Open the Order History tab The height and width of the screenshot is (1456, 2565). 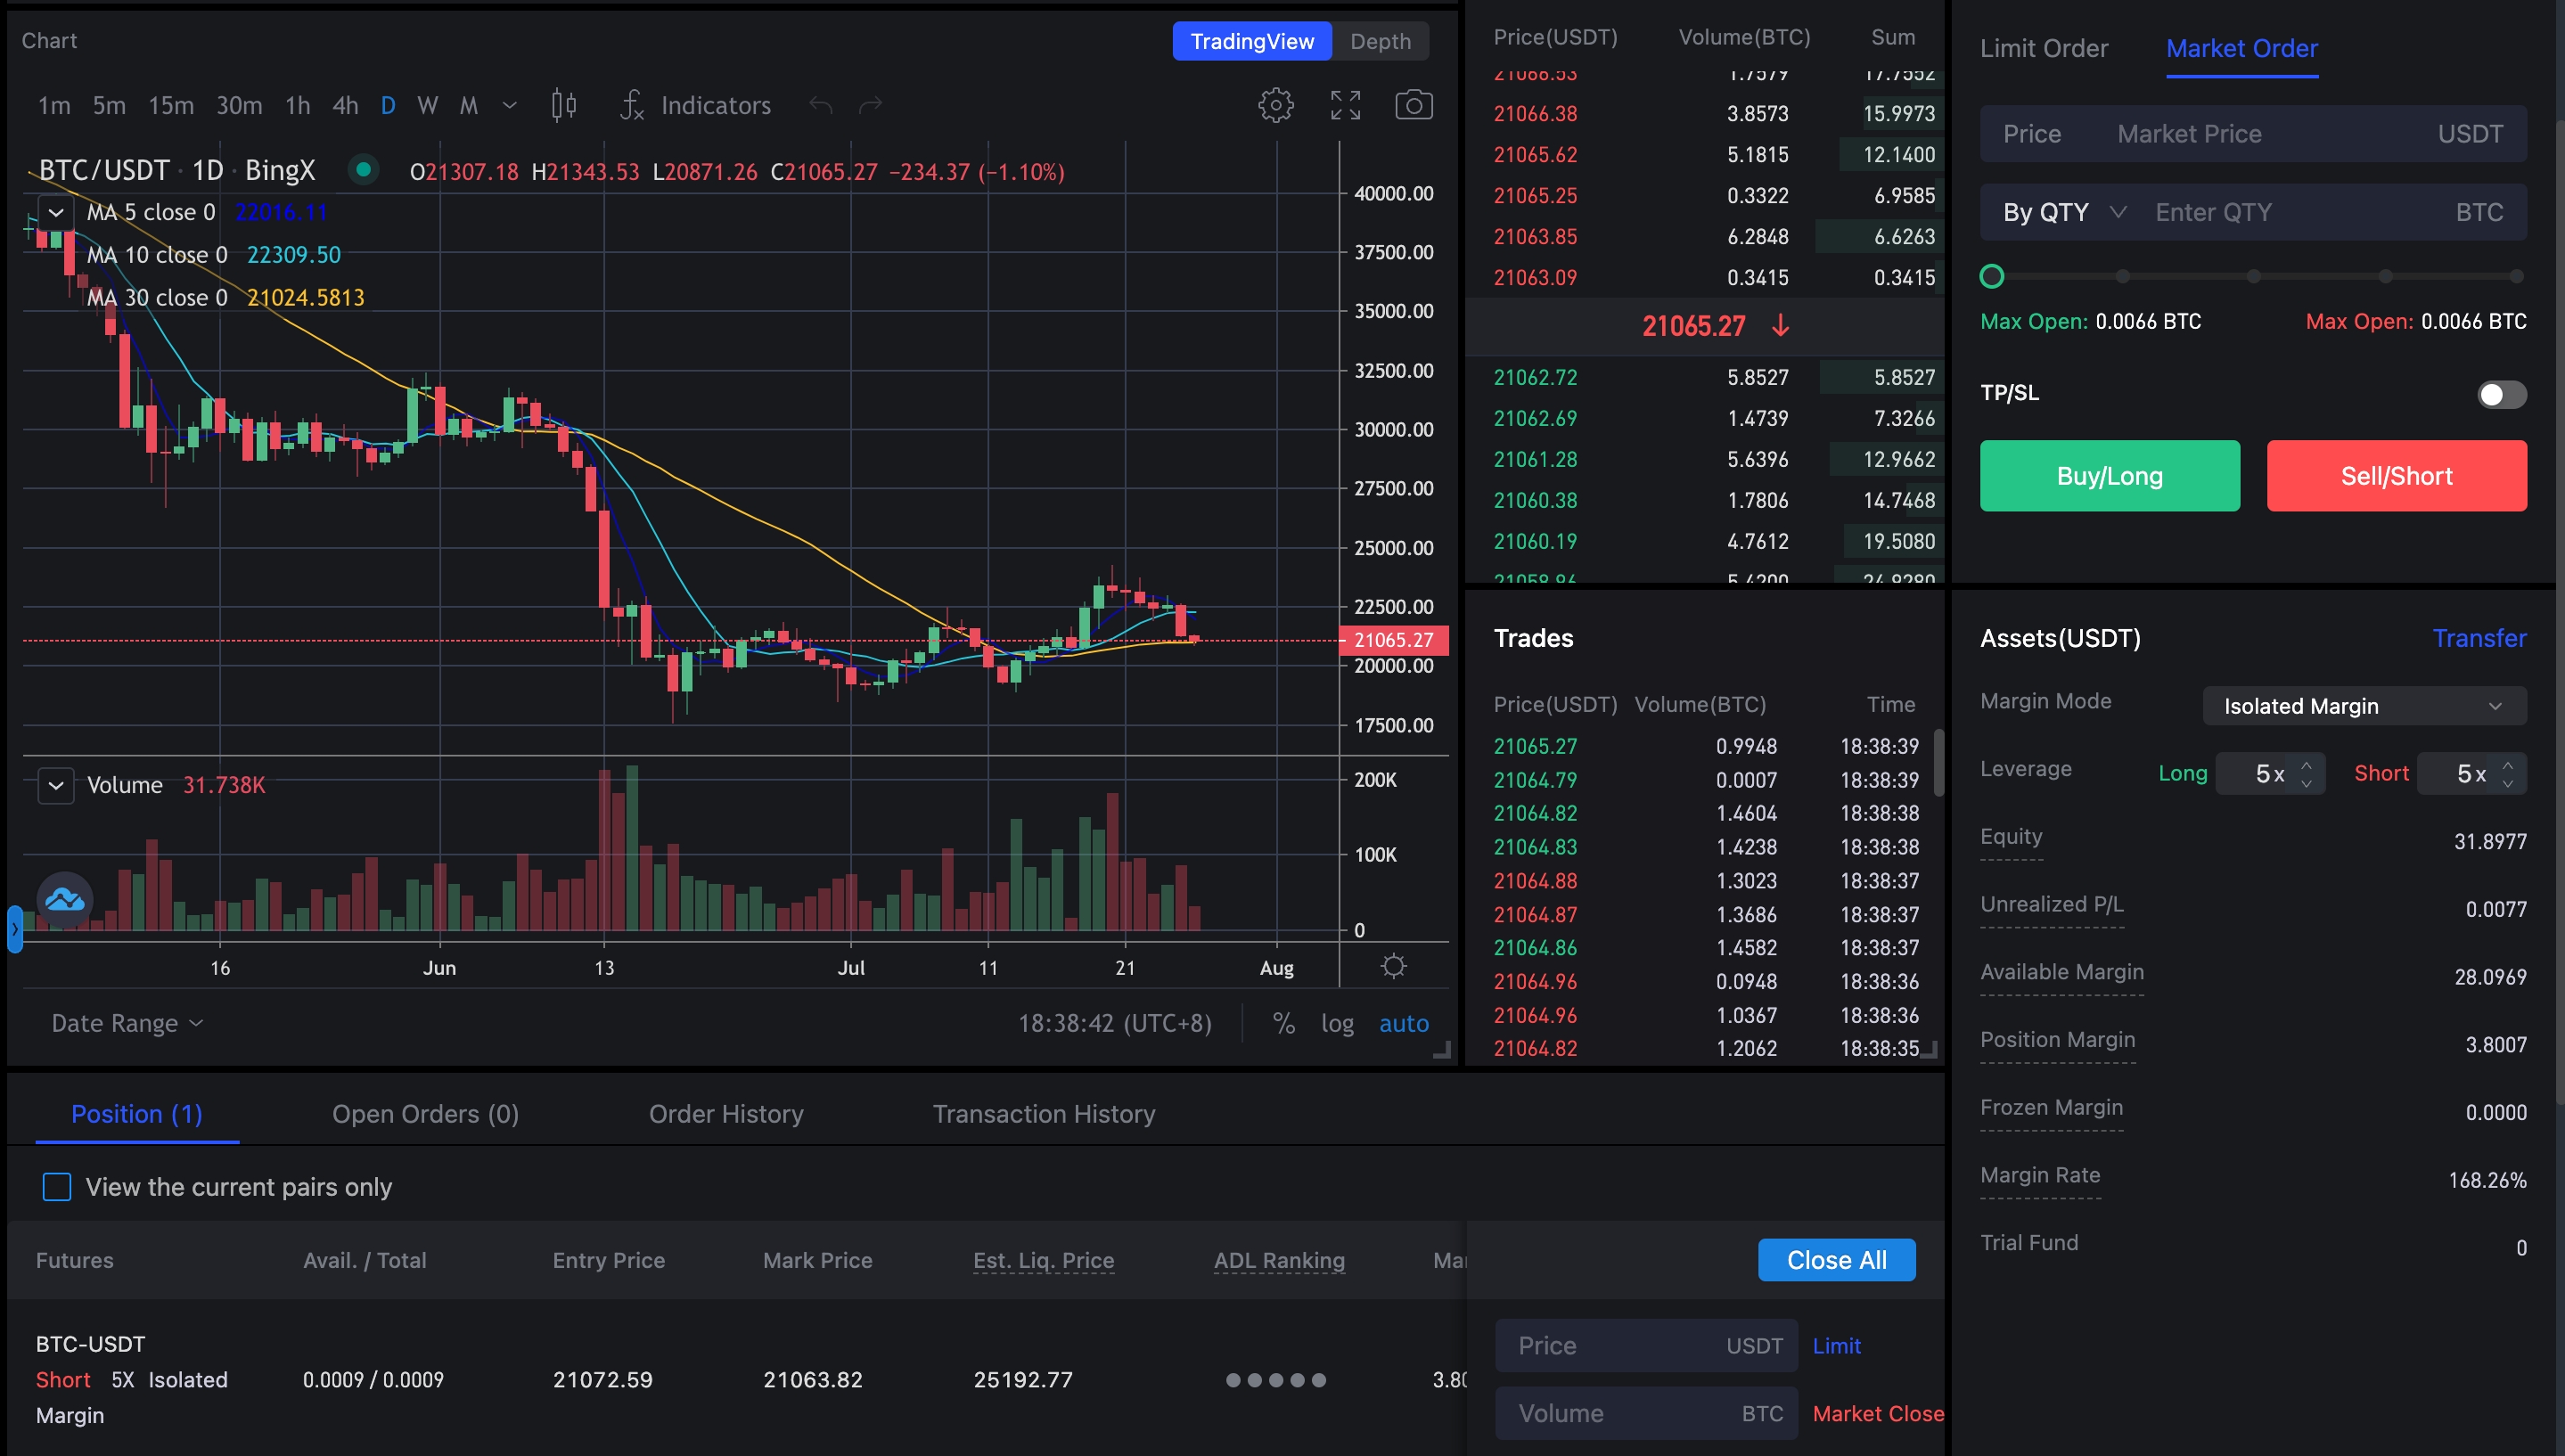pyautogui.click(x=726, y=1114)
